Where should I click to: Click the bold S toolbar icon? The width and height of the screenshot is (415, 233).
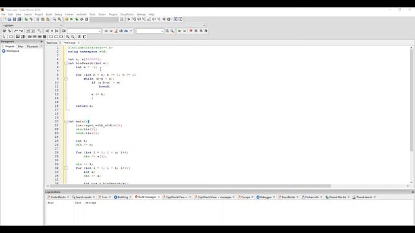[79, 37]
